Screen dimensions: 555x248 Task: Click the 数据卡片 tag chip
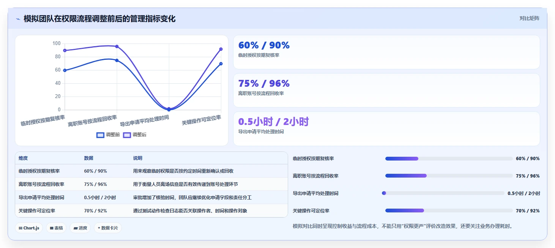click(108, 228)
